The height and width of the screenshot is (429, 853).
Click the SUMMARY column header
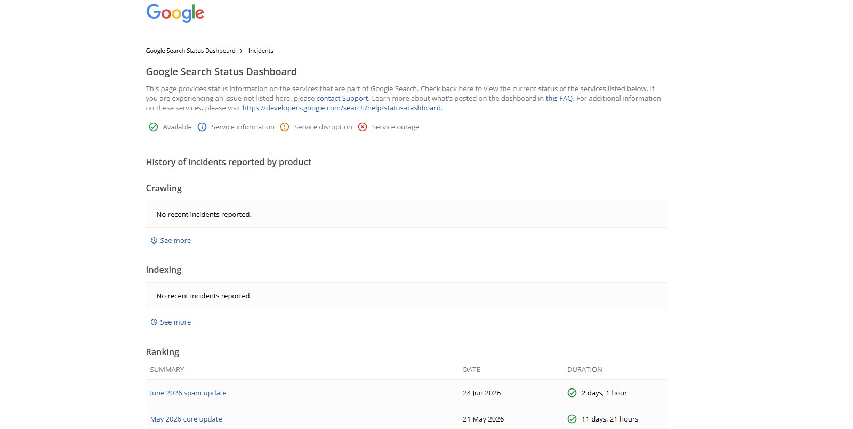pos(167,369)
